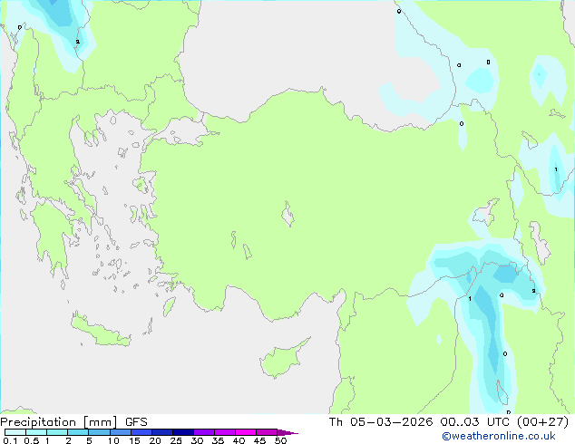Click the 0.1–0.5 mm legend swatch
Viewport: 575px width, 444px height.
[15, 432]
